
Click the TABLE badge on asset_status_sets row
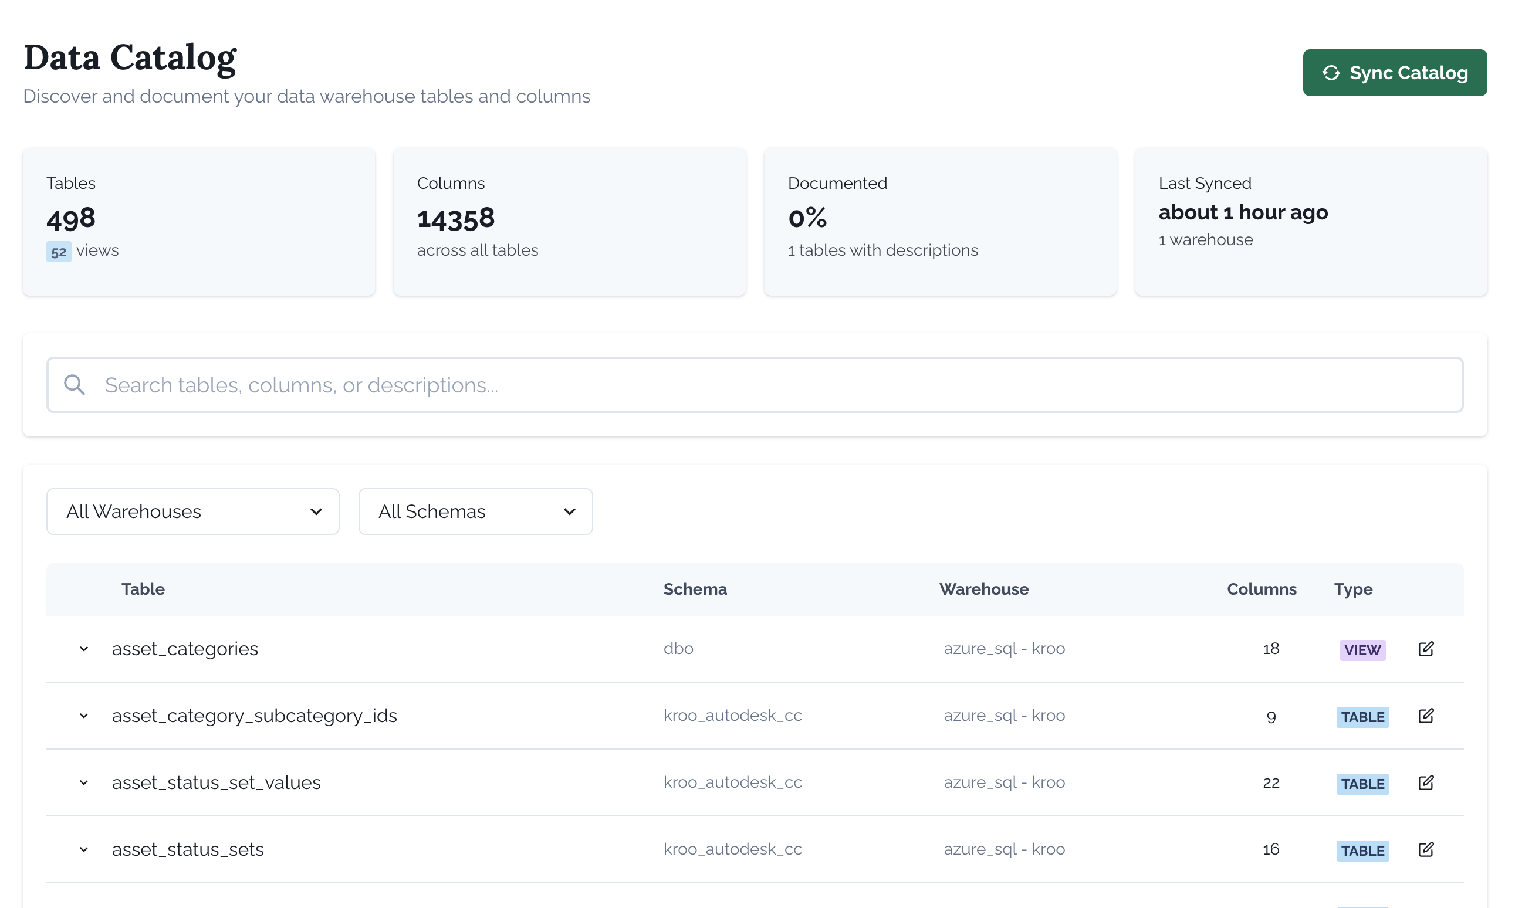tap(1362, 851)
